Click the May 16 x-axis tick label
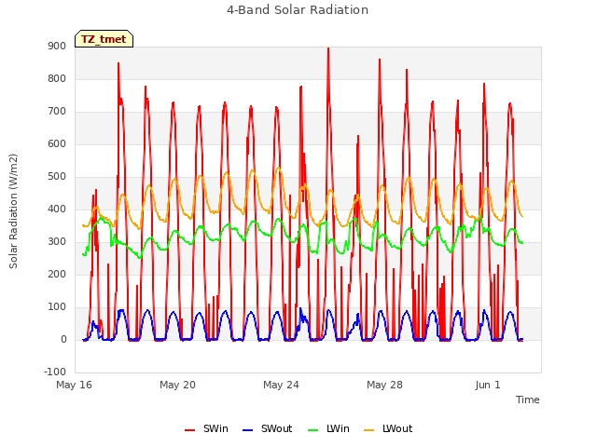The image size is (597, 447). [x=75, y=385]
